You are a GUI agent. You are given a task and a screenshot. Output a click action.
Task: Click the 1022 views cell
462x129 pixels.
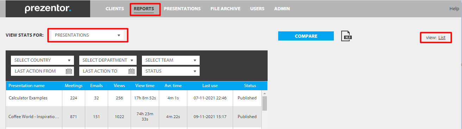point(119,117)
